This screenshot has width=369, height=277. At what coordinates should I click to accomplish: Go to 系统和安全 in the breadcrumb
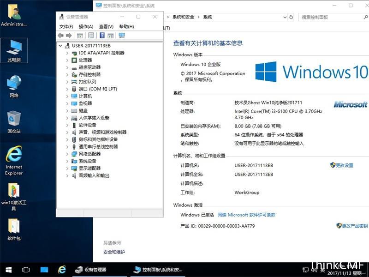pos(184,17)
